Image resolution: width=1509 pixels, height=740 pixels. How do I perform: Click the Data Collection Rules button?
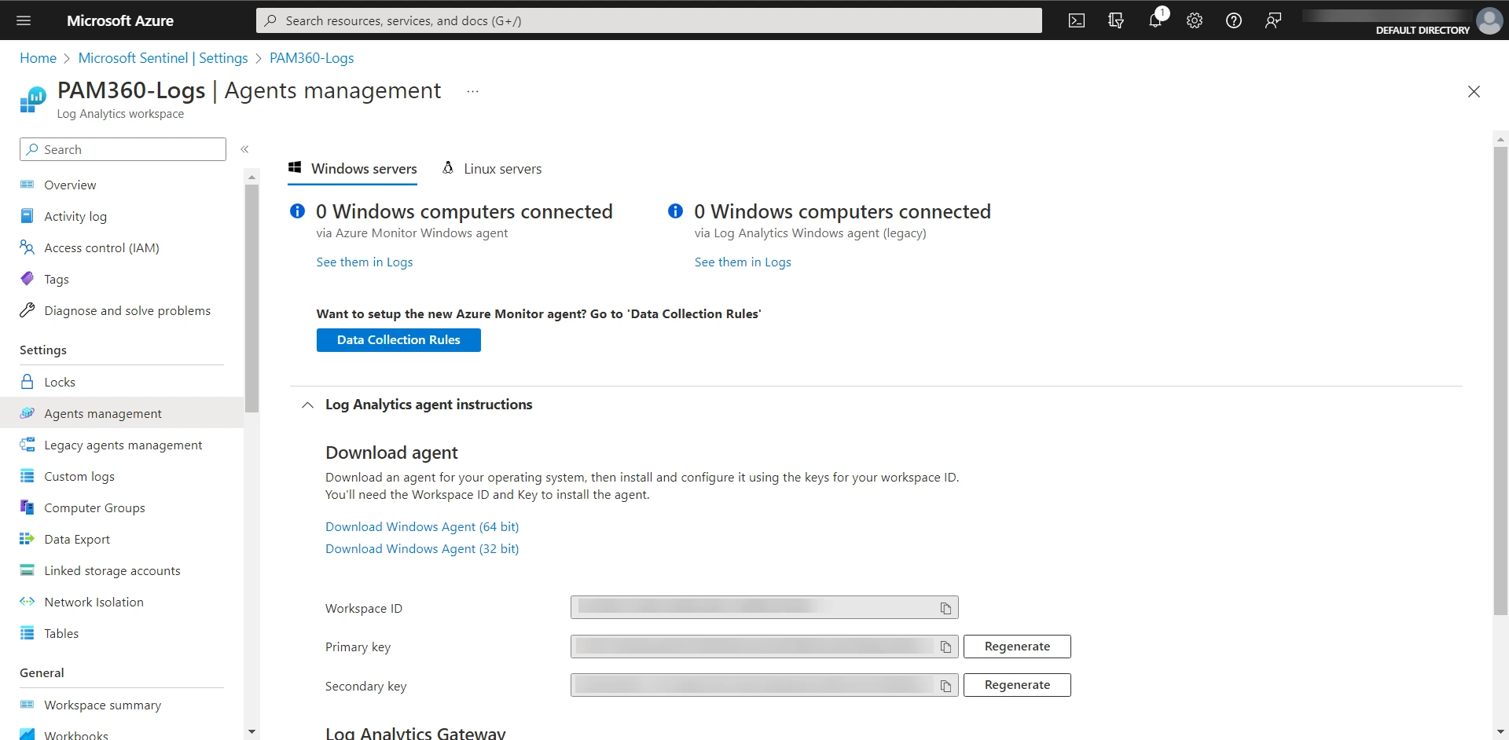tap(398, 340)
